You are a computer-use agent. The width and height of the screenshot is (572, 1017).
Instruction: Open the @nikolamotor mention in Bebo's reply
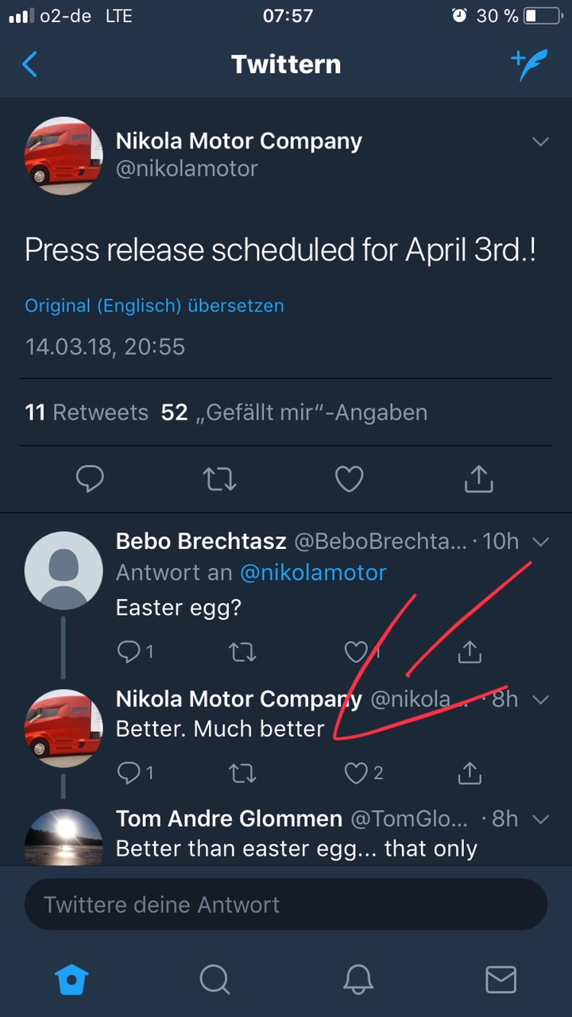[313, 572]
